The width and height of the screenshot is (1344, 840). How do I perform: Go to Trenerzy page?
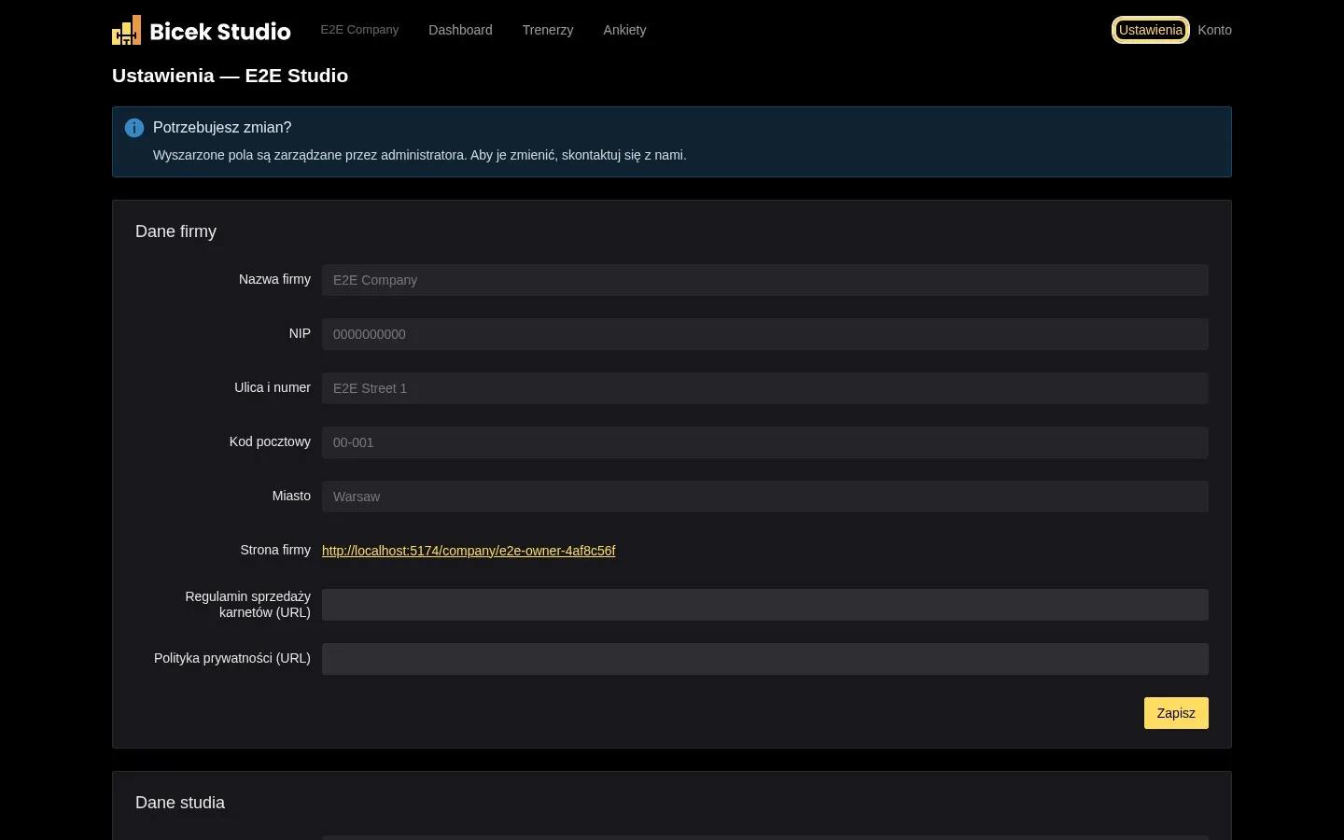(x=548, y=30)
